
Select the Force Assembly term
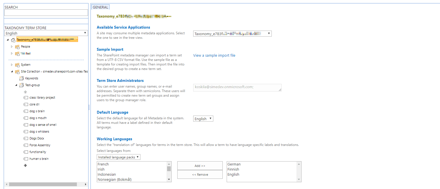coord(40,145)
